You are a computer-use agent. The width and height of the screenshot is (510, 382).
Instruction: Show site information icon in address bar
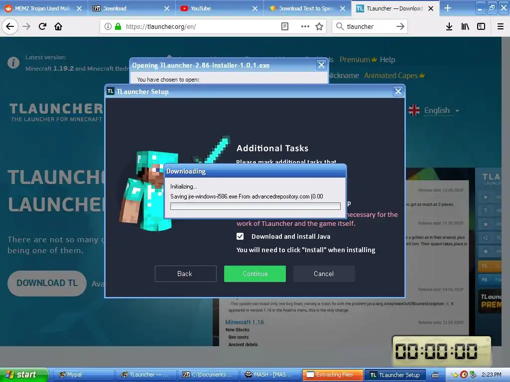click(108, 26)
